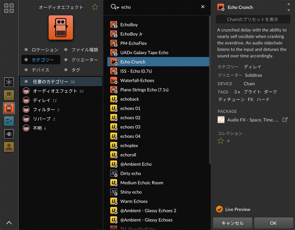
Task: Click external link icon beside package
Action: tap(285, 120)
